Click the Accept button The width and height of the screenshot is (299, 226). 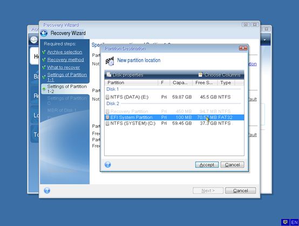pos(207,165)
